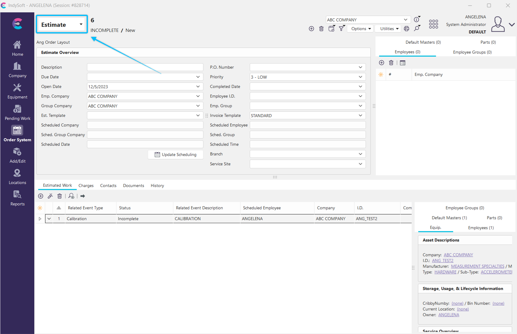Click the filter icon in top toolbar

click(x=342, y=29)
